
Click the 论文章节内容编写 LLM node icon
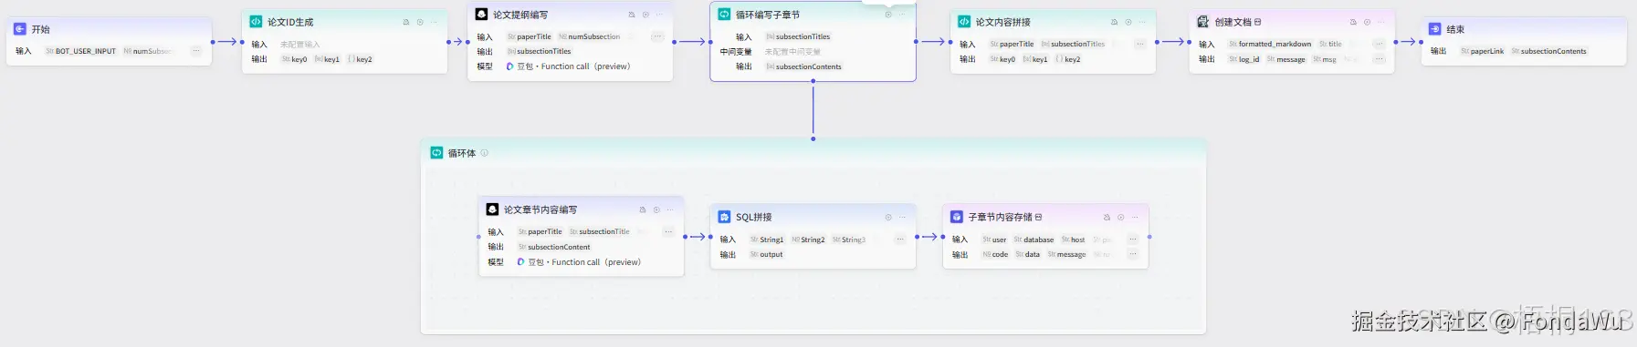[x=492, y=209]
